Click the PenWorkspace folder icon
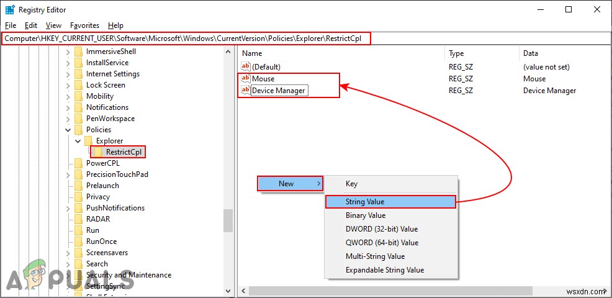612x298 pixels. pyautogui.click(x=79, y=119)
